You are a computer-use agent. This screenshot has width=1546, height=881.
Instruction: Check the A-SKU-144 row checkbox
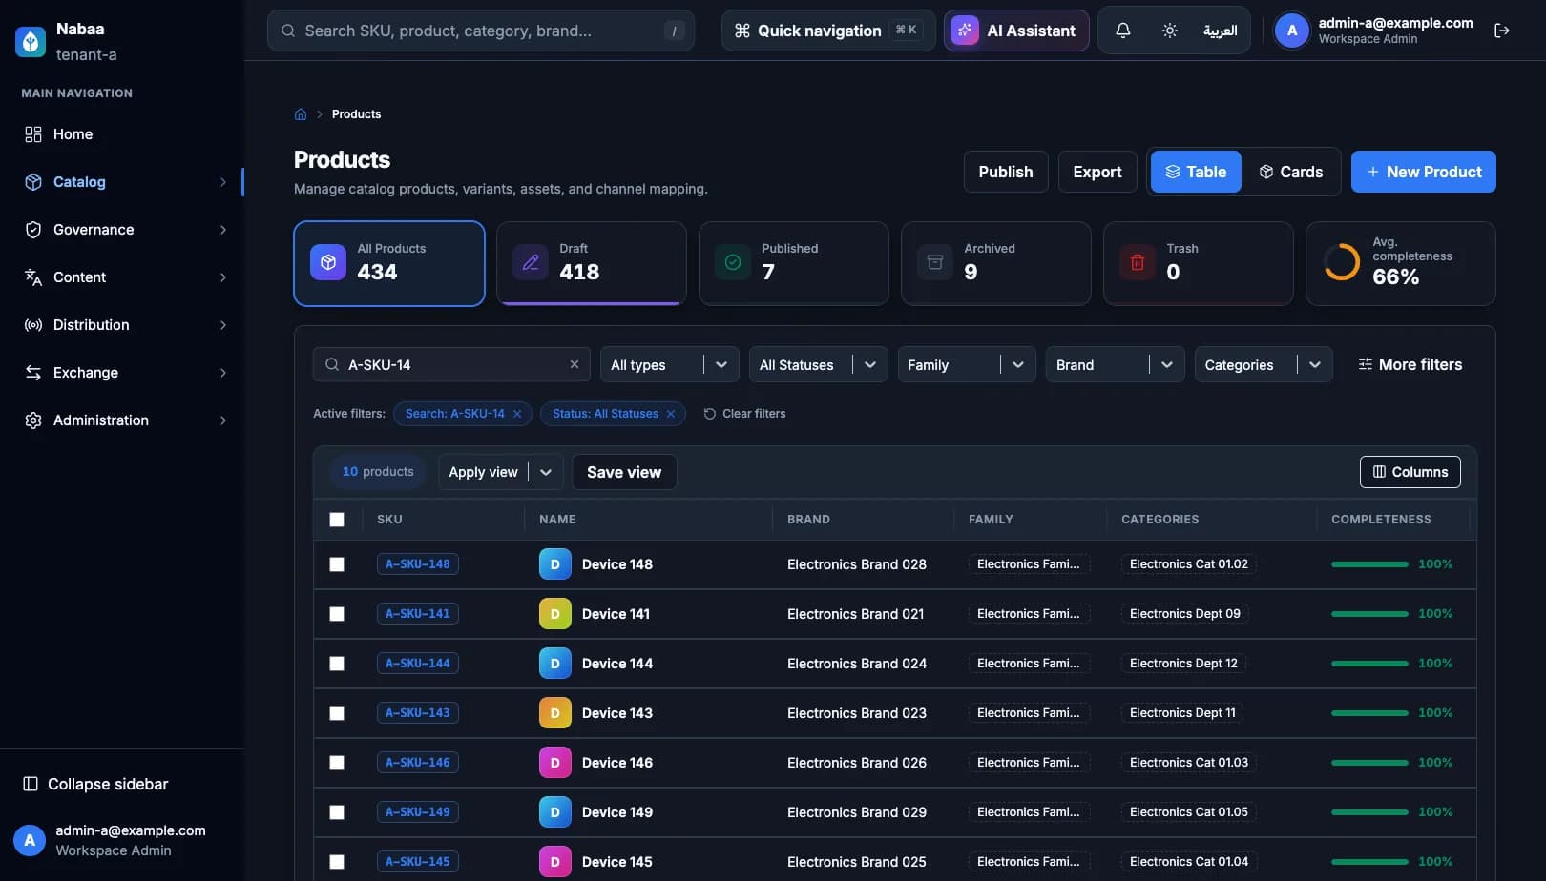(x=337, y=664)
